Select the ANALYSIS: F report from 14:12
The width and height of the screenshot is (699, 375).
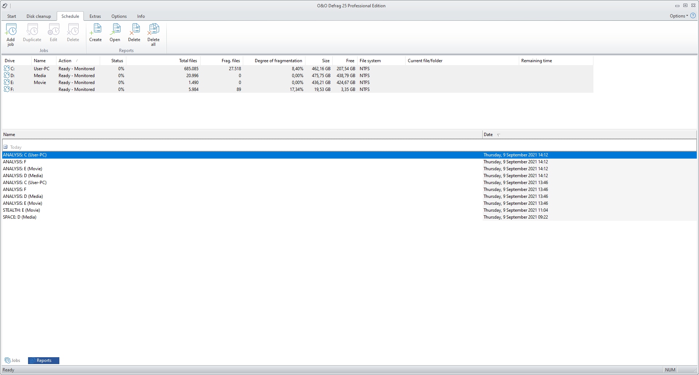point(349,162)
